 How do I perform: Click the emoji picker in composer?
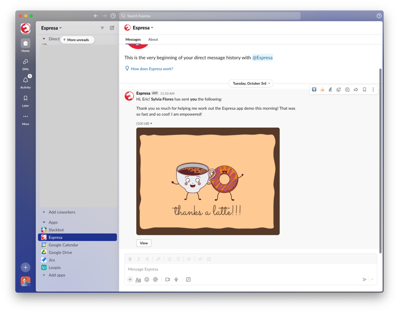tap(147, 279)
